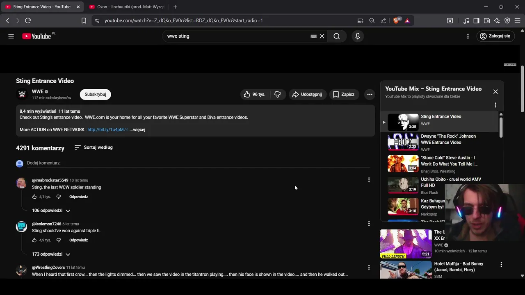
Task: Play Dwayne The Rock Johnson entrance video
Action: click(439, 143)
